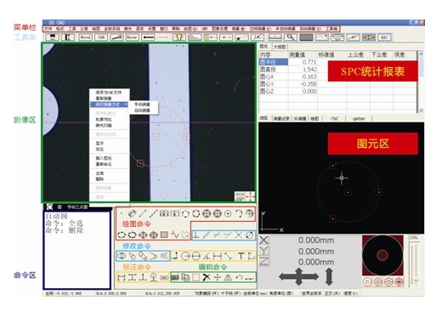Select the text annotation T tool
The width and height of the screenshot is (436, 311).
[241, 256]
